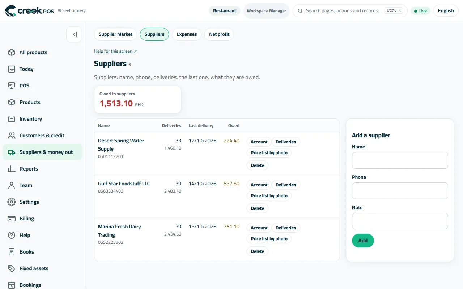Click the Settings gear icon
Viewport: 463px width, 289px height.
(x=12, y=202)
